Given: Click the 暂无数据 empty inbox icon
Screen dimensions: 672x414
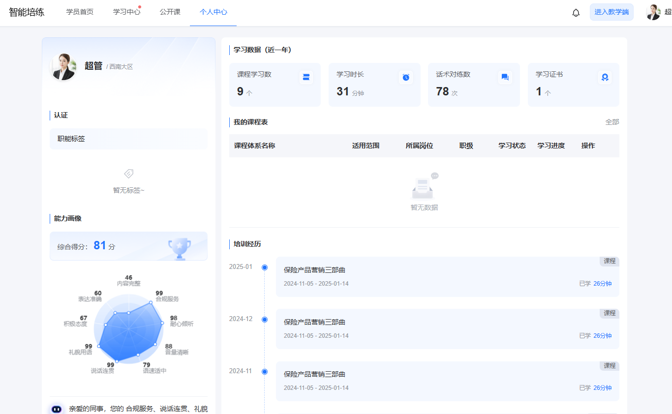Looking at the screenshot, I should coord(424,186).
